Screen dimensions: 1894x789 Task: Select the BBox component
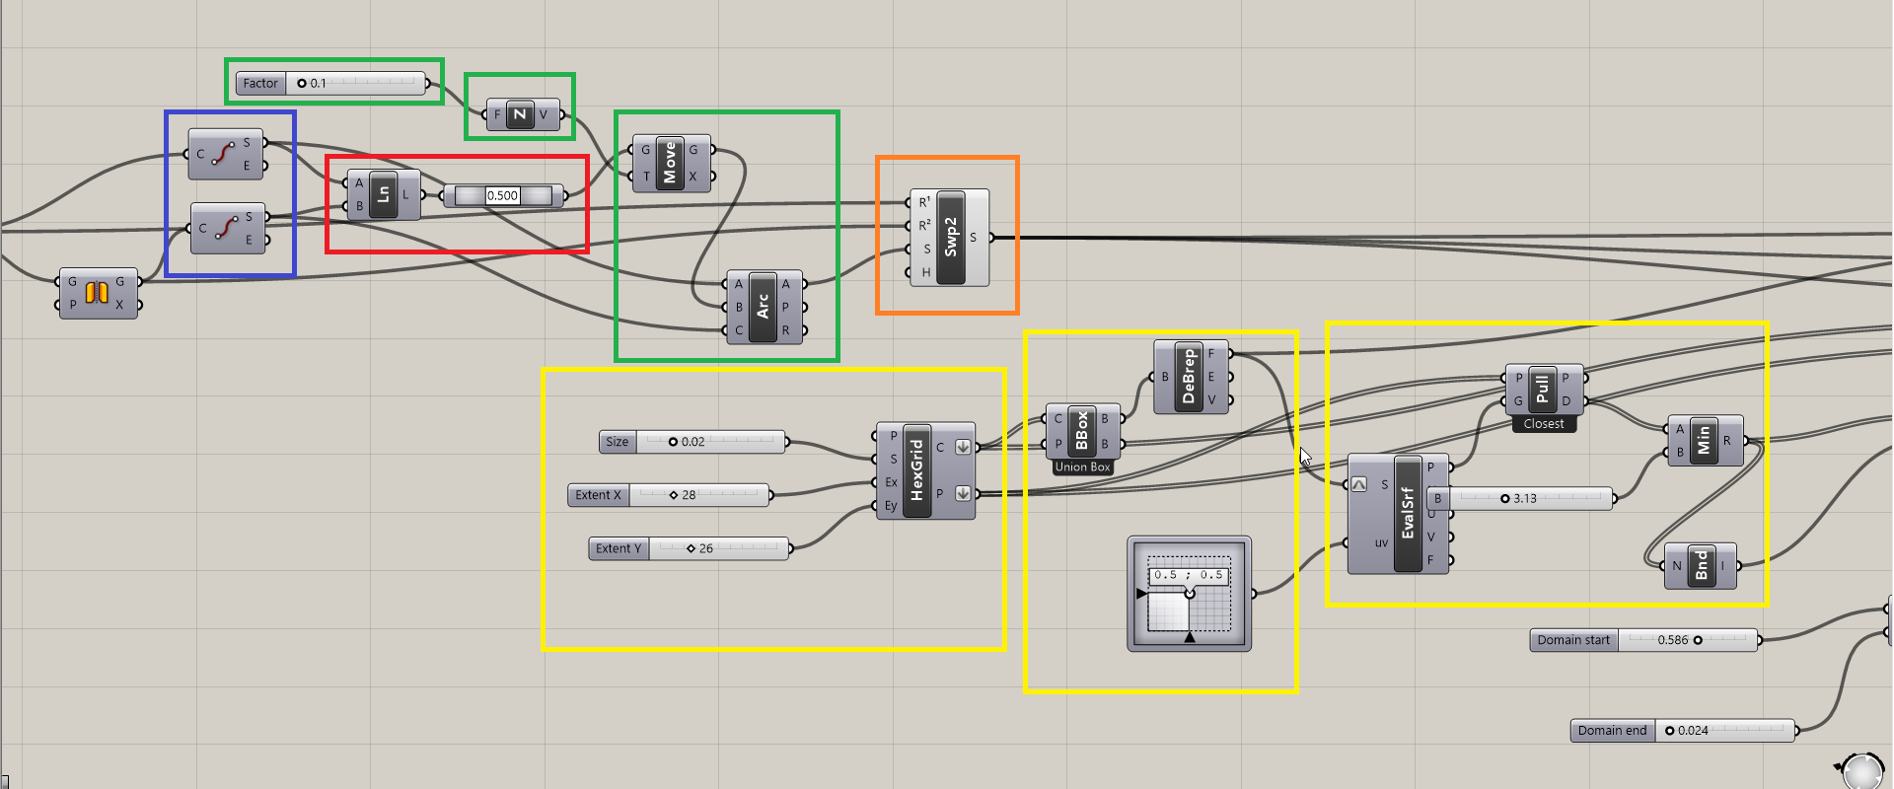[1082, 431]
